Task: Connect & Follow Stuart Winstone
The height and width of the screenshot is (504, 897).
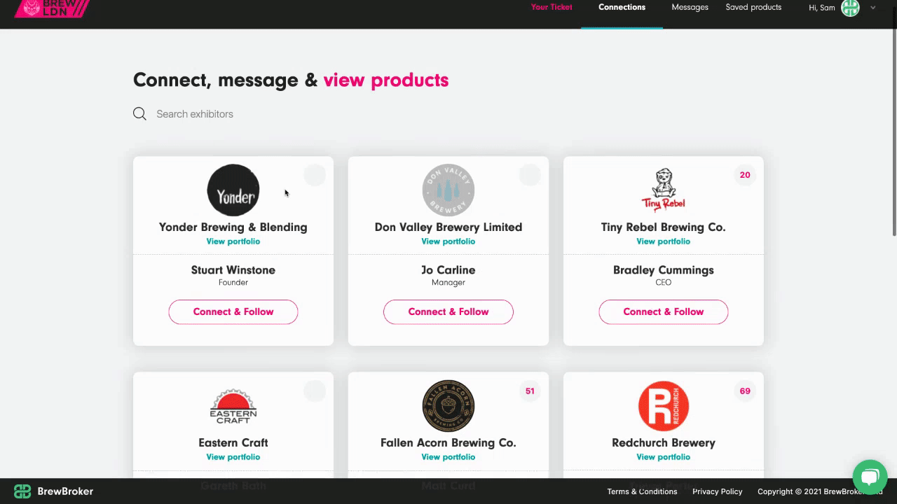Action: 233,312
